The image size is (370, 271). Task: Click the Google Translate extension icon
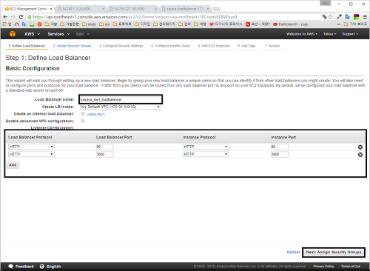click(x=348, y=17)
